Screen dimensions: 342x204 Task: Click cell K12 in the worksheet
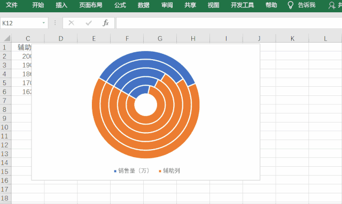coord(292,145)
